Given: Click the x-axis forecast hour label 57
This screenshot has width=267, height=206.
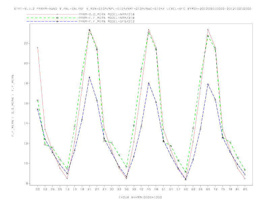Looking at the screenshot, I should [x=178, y=189].
